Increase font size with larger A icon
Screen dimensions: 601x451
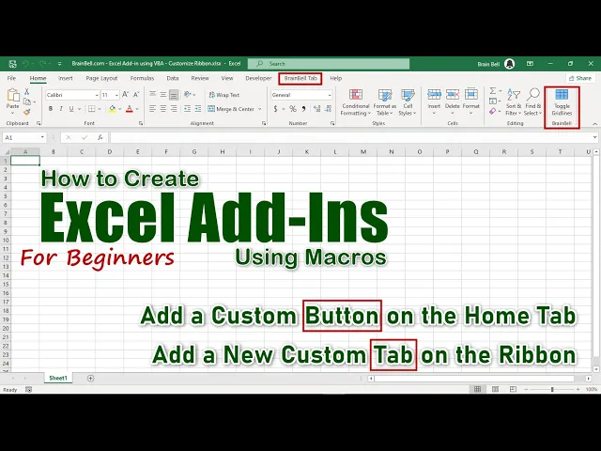point(125,94)
